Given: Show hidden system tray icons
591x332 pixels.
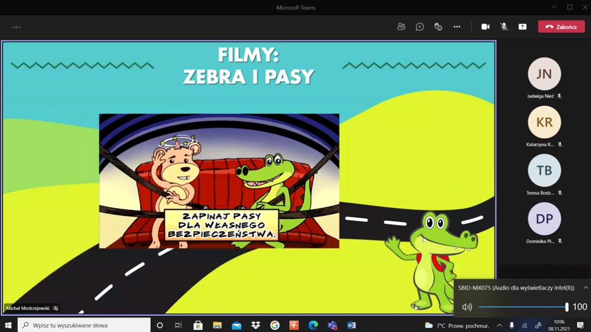Looking at the screenshot, I should coord(499,325).
